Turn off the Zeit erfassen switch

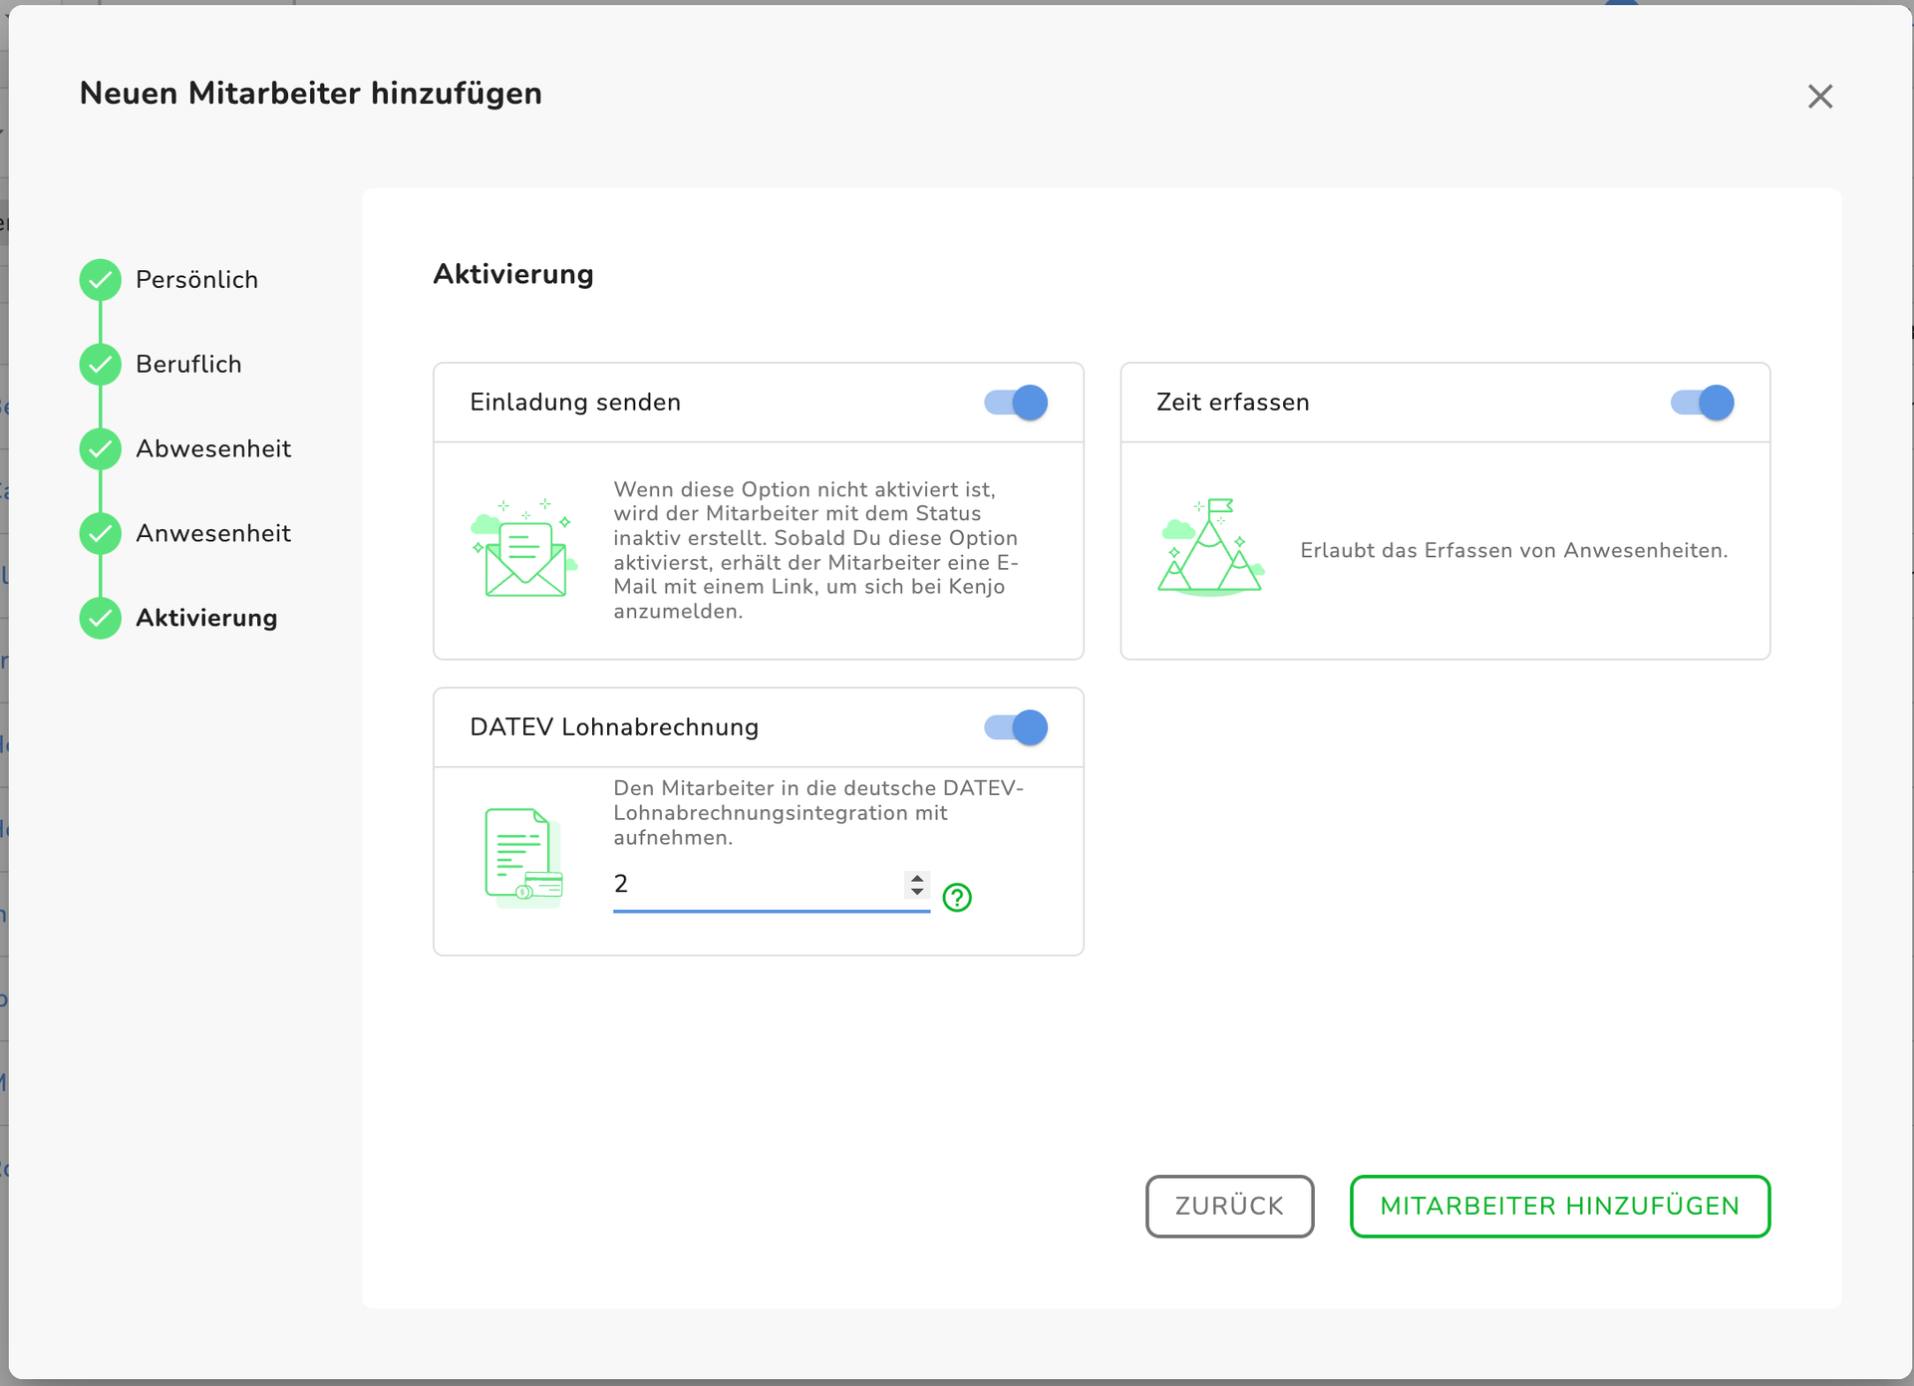click(1702, 403)
